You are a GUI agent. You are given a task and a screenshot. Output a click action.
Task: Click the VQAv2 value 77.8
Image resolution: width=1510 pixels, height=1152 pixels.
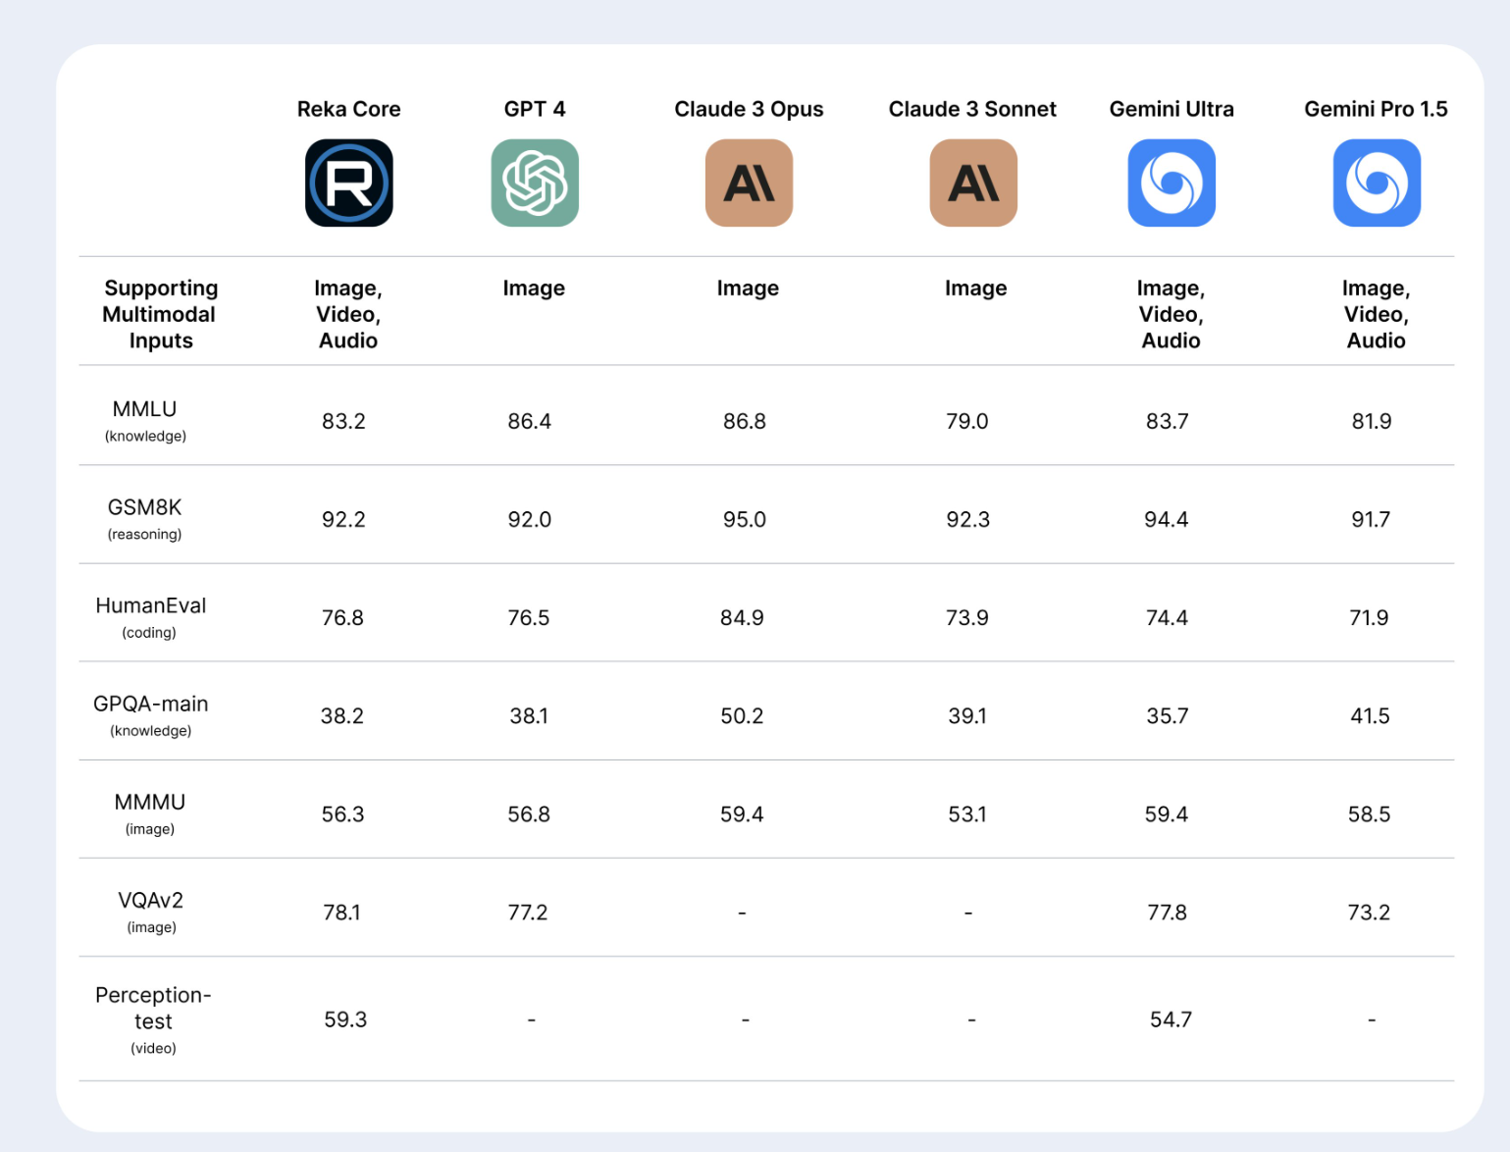pos(1168,912)
